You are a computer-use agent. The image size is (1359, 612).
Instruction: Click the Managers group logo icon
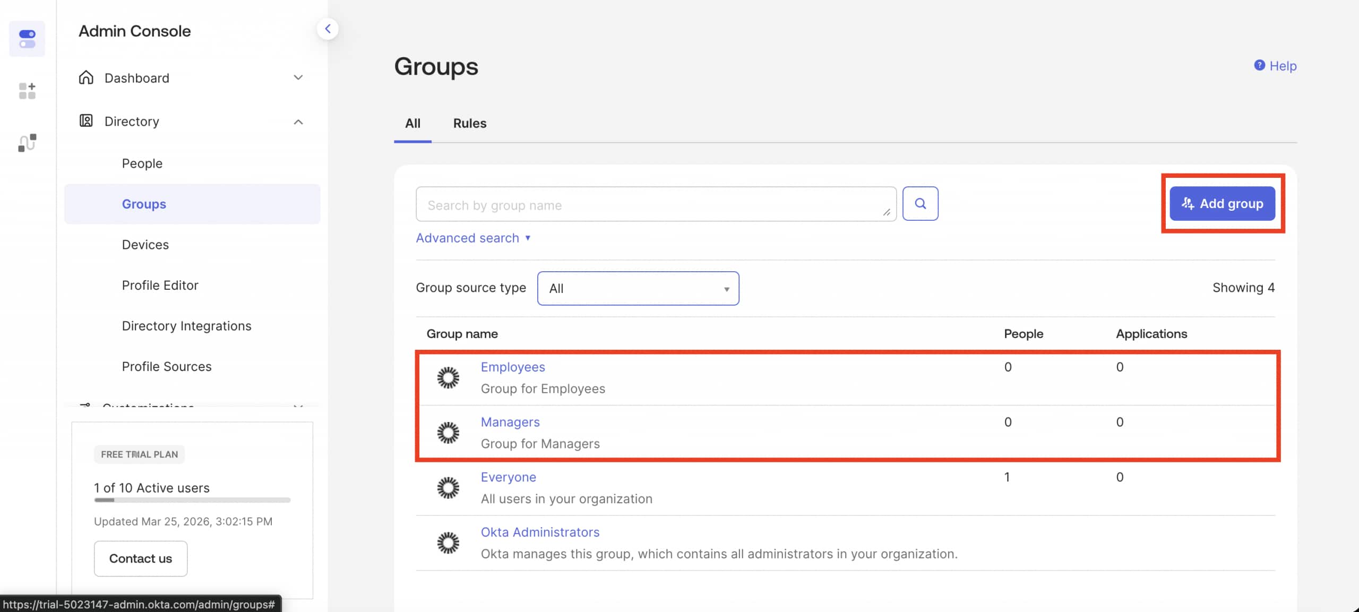click(448, 433)
